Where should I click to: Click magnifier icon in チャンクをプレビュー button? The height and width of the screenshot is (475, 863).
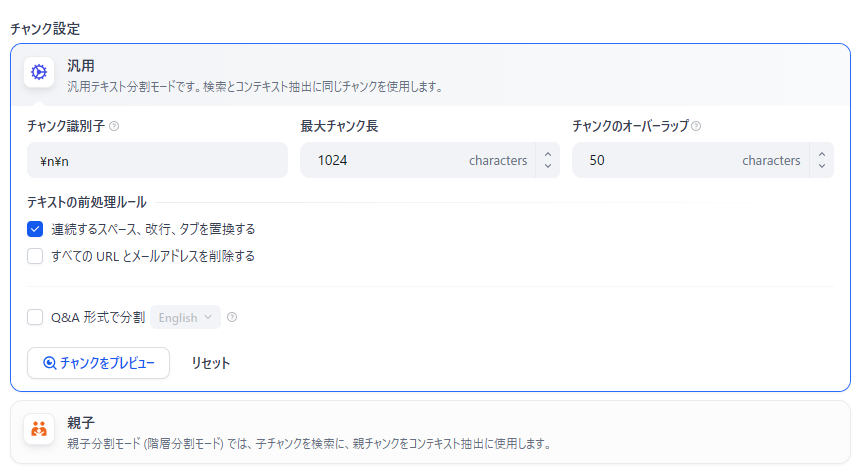pyautogui.click(x=50, y=363)
